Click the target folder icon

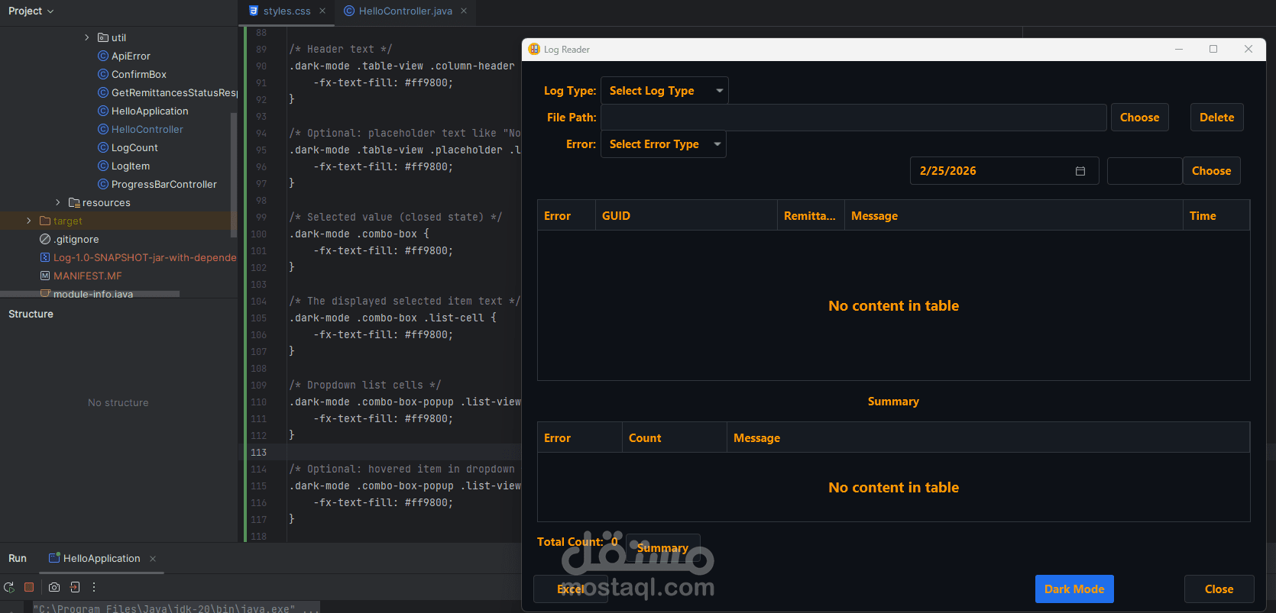point(45,221)
